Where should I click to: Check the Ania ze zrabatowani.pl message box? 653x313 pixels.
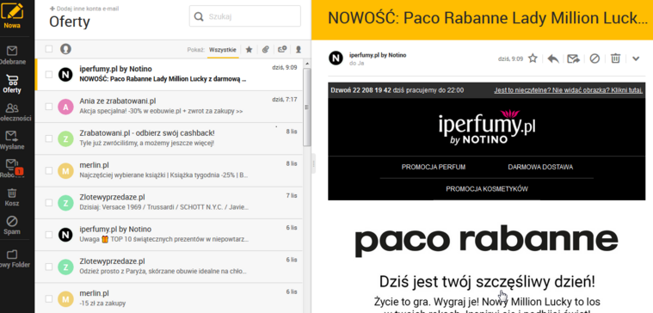click(x=49, y=107)
